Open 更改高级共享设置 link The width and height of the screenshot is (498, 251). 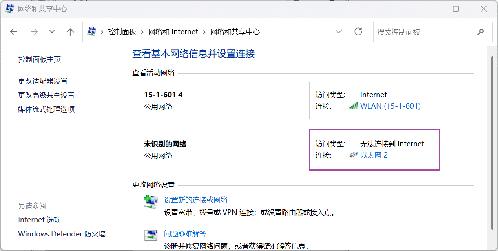coord(46,95)
